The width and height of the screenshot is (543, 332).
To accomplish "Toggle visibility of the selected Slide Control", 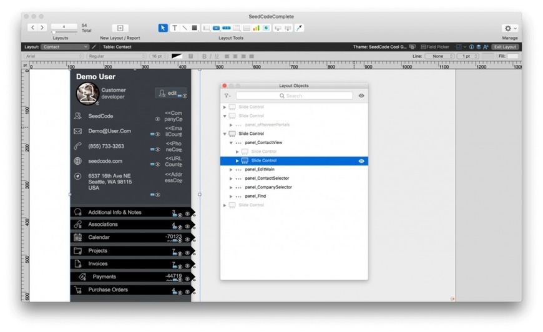I will 361,160.
